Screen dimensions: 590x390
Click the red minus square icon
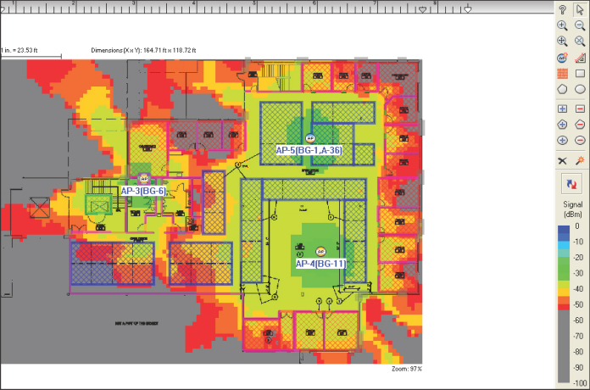(x=581, y=109)
